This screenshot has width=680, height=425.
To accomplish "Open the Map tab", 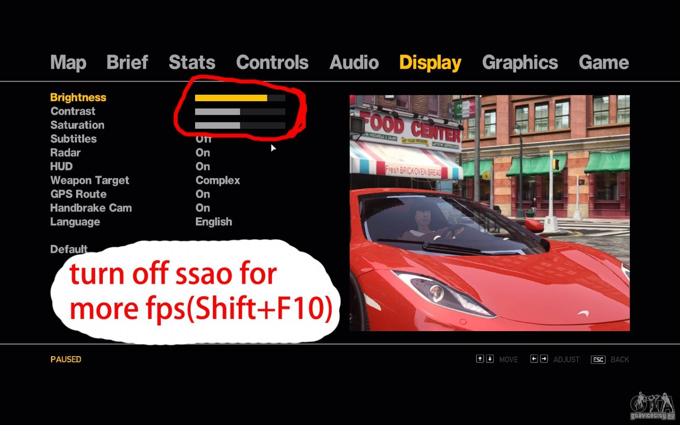I will coord(68,62).
